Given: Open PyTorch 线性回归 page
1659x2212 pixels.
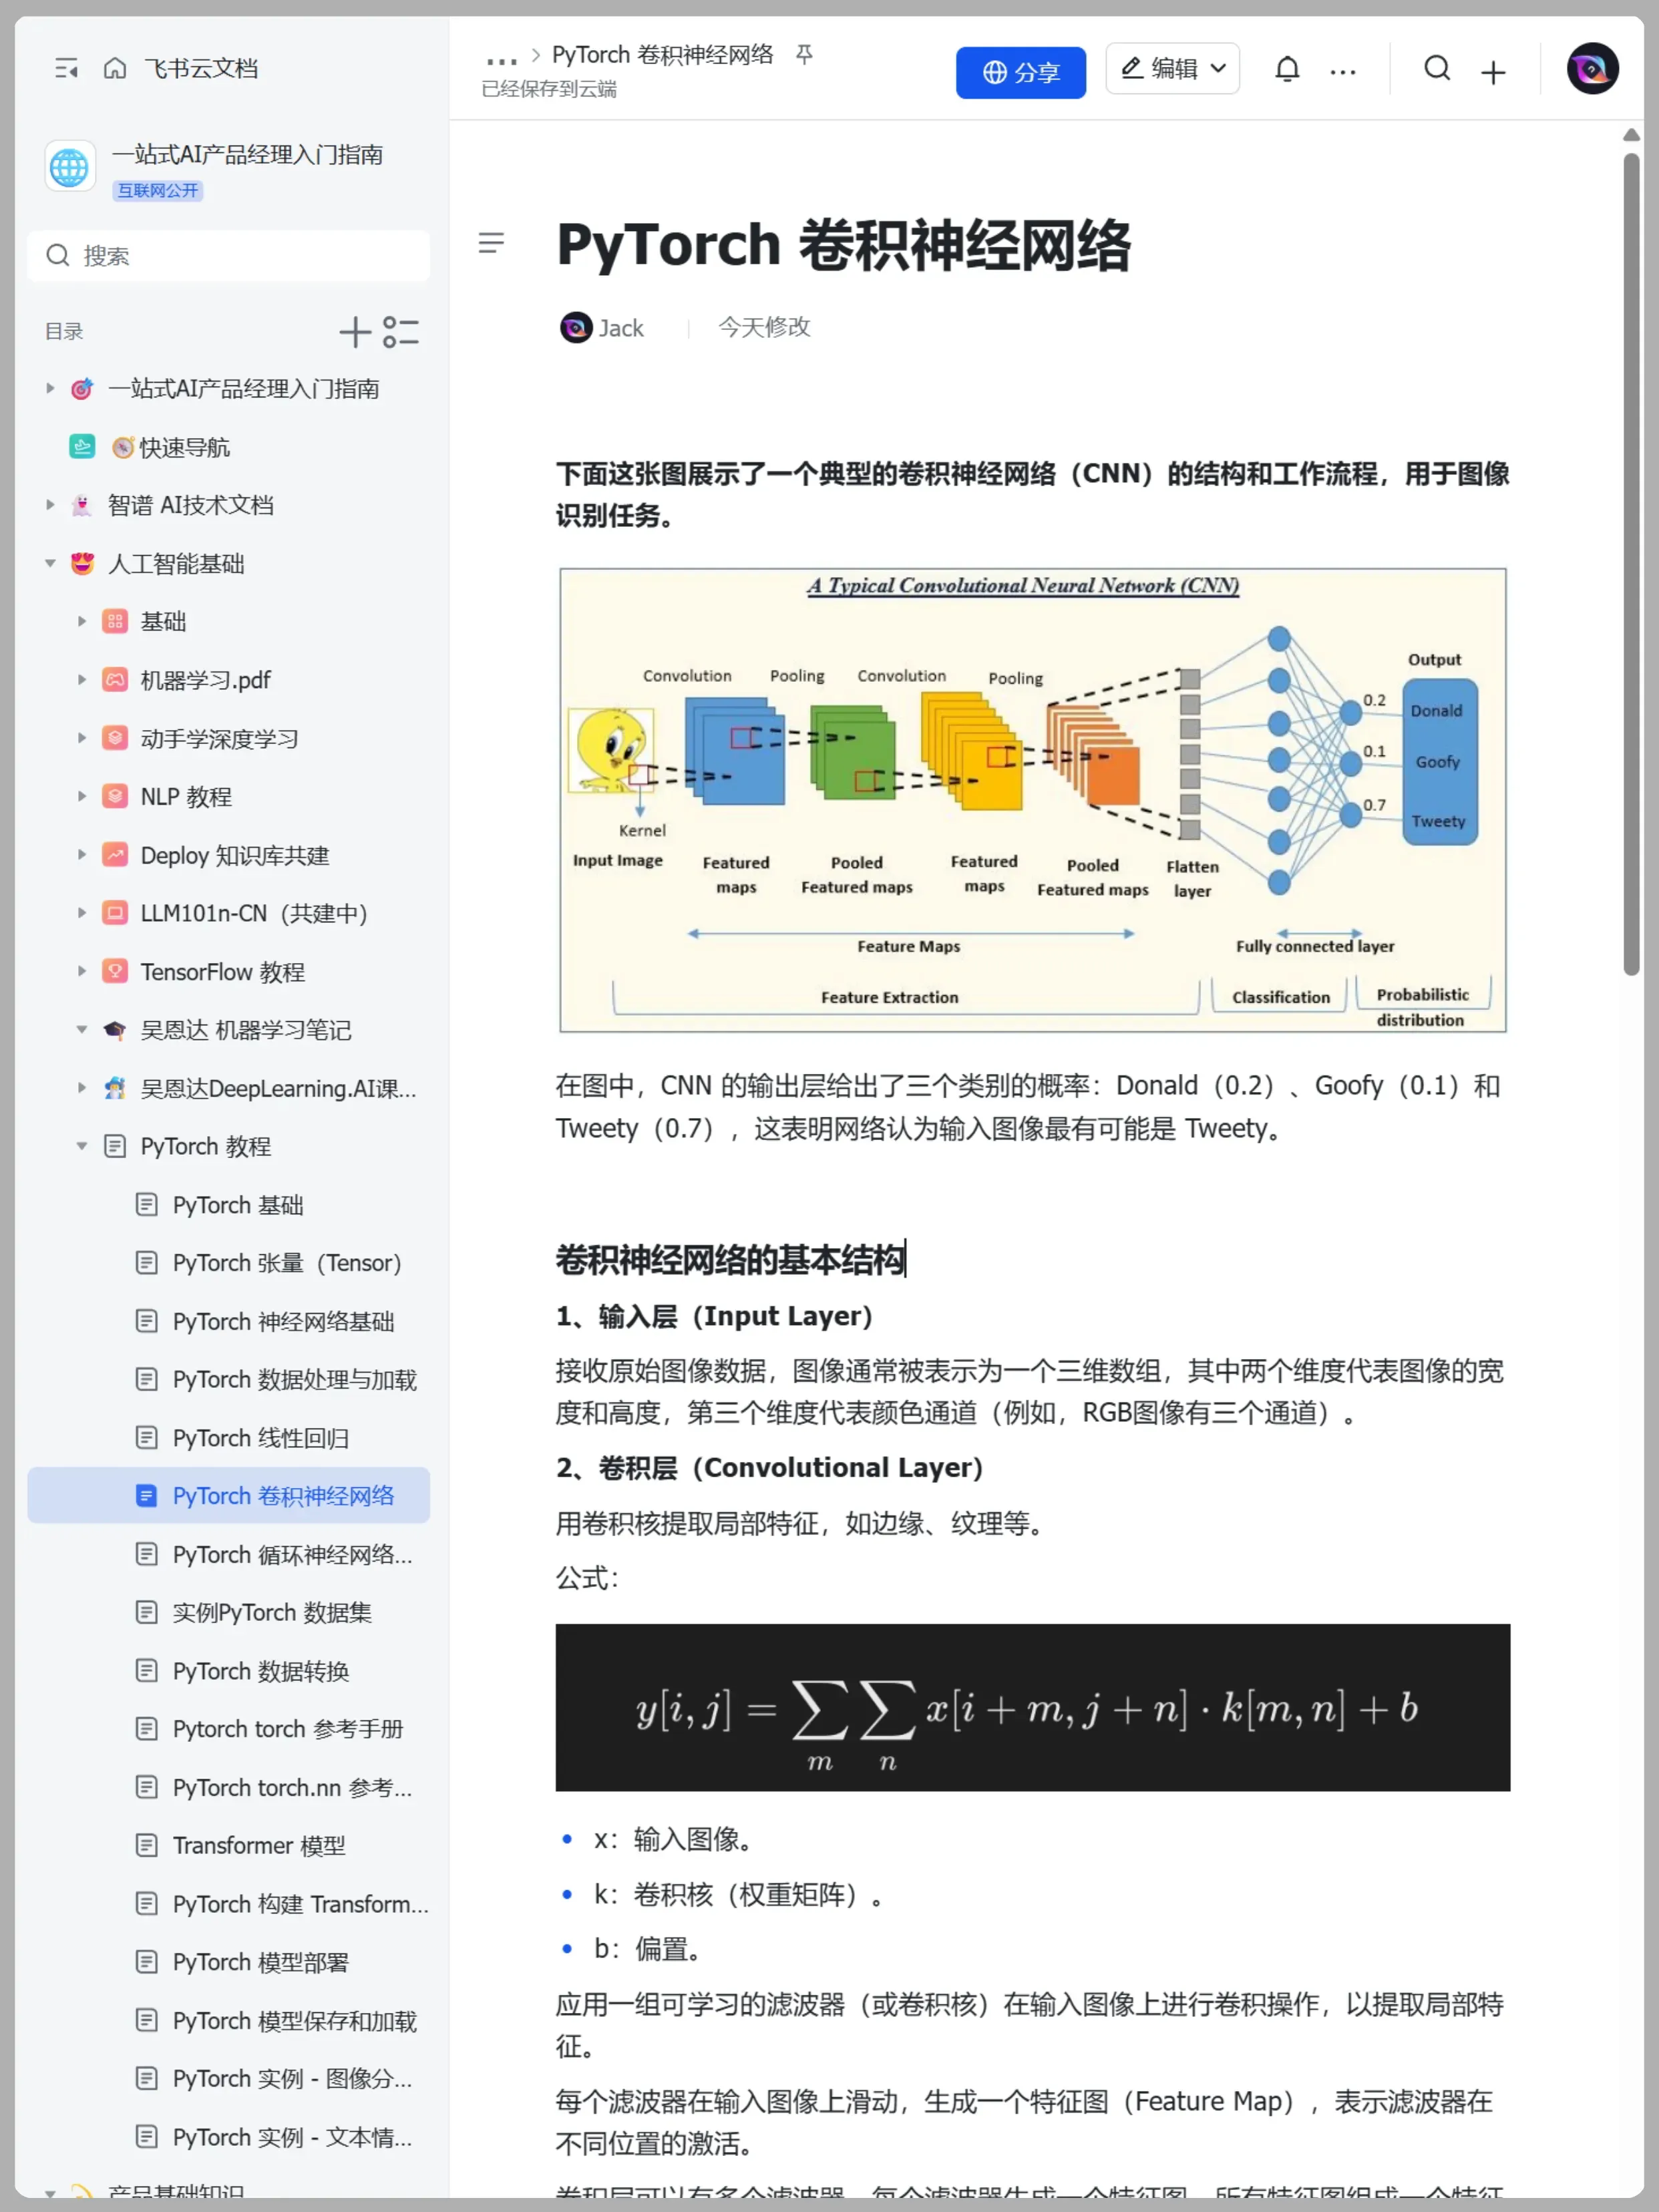Looking at the screenshot, I should [x=261, y=1438].
